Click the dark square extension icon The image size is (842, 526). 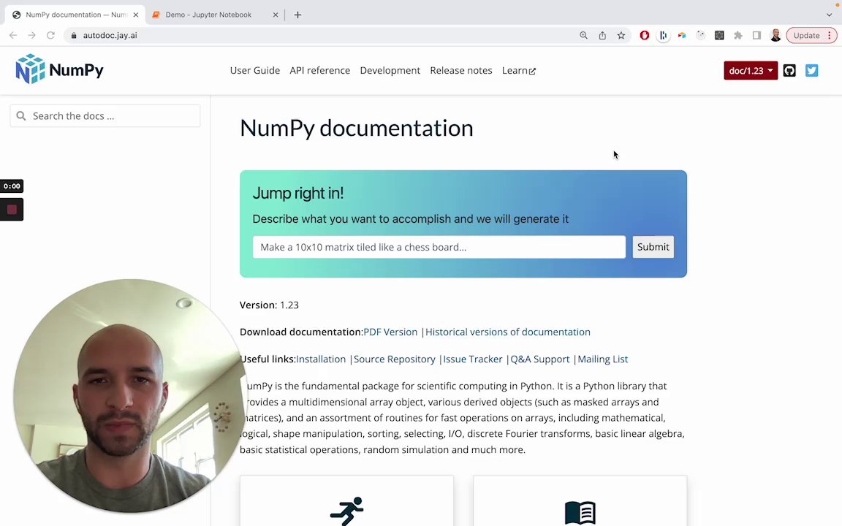point(719,35)
